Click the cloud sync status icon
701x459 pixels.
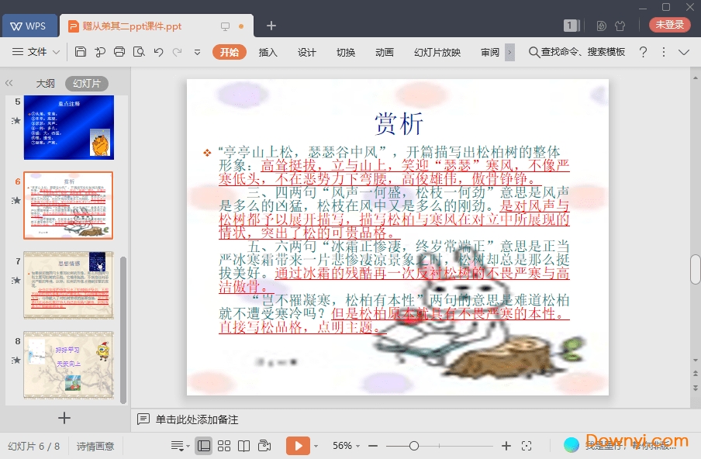[x=601, y=26]
